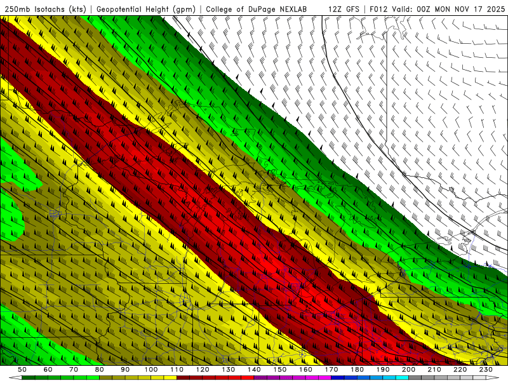Click the 90 knot scale label
Image resolution: width=508 pixels, height=381 pixels.
click(x=125, y=370)
